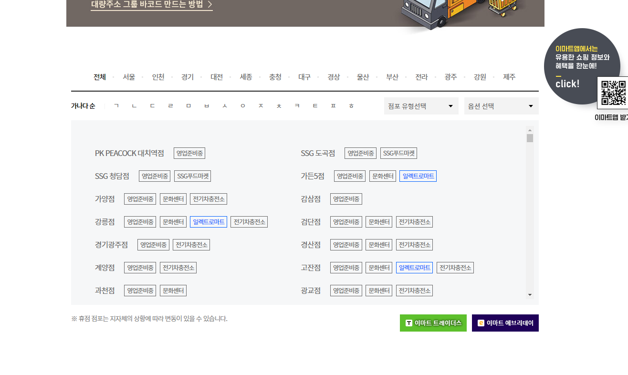Select the 경기 region tab

(188, 77)
